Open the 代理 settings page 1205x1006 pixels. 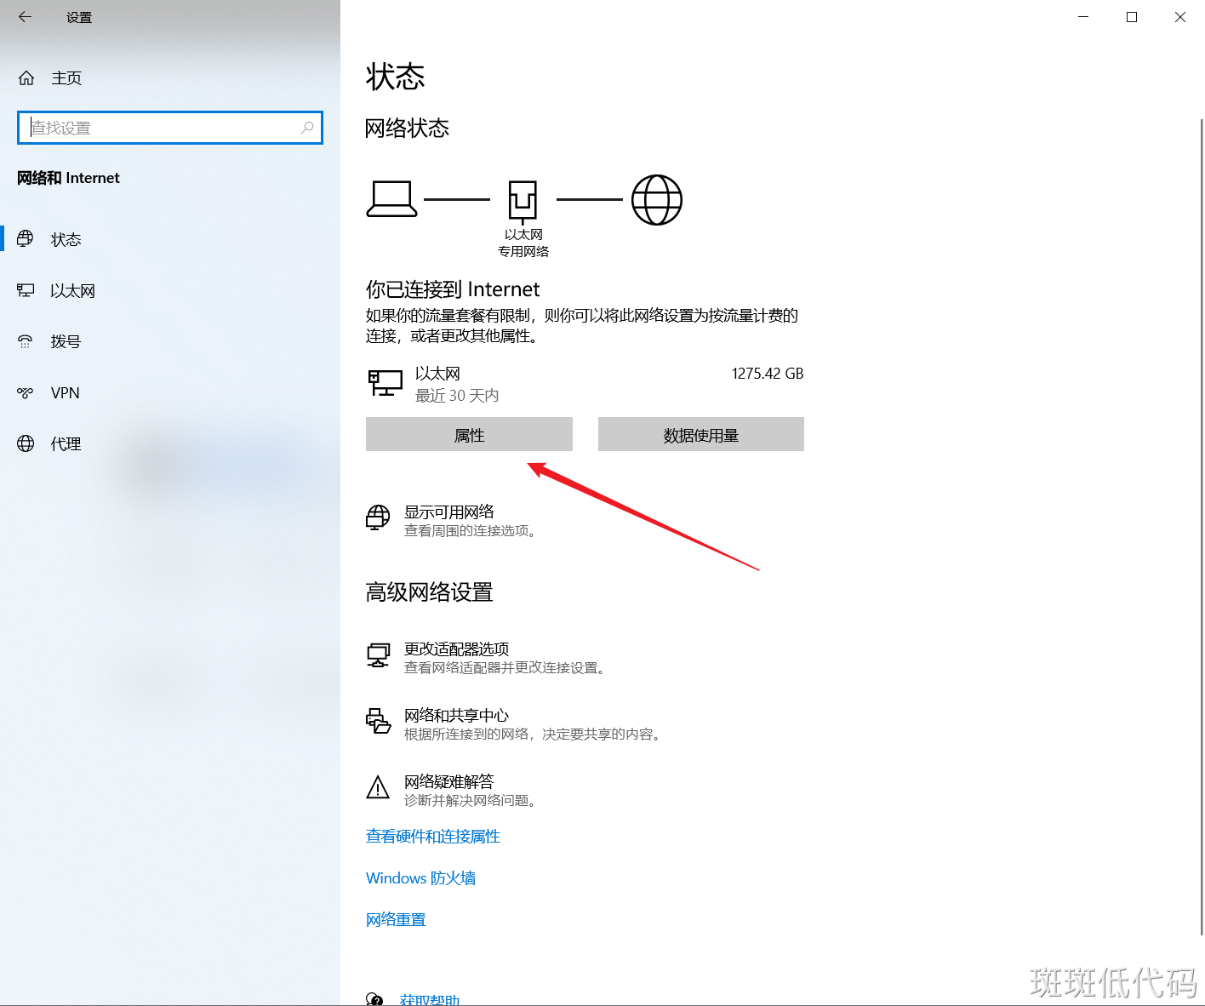tap(66, 444)
